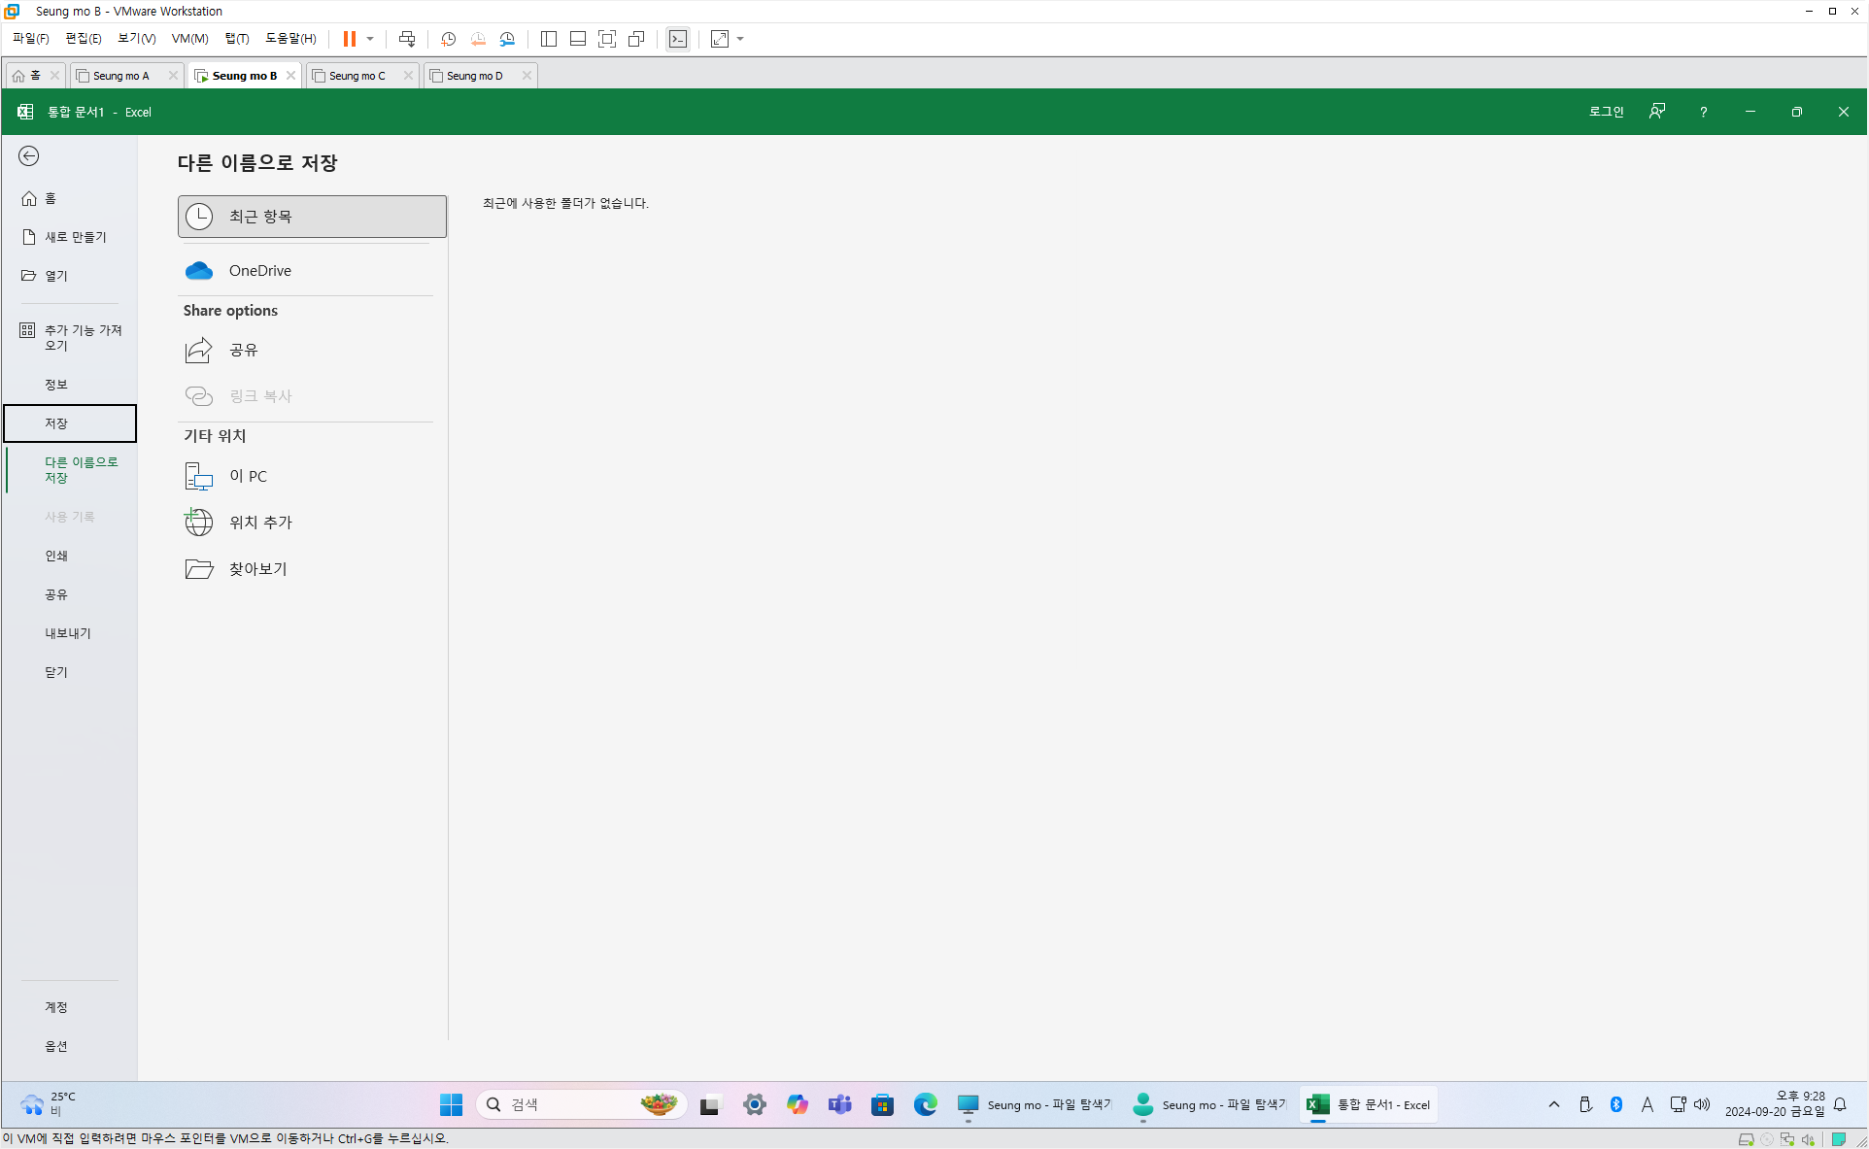Open the 공유 share option

click(x=243, y=350)
